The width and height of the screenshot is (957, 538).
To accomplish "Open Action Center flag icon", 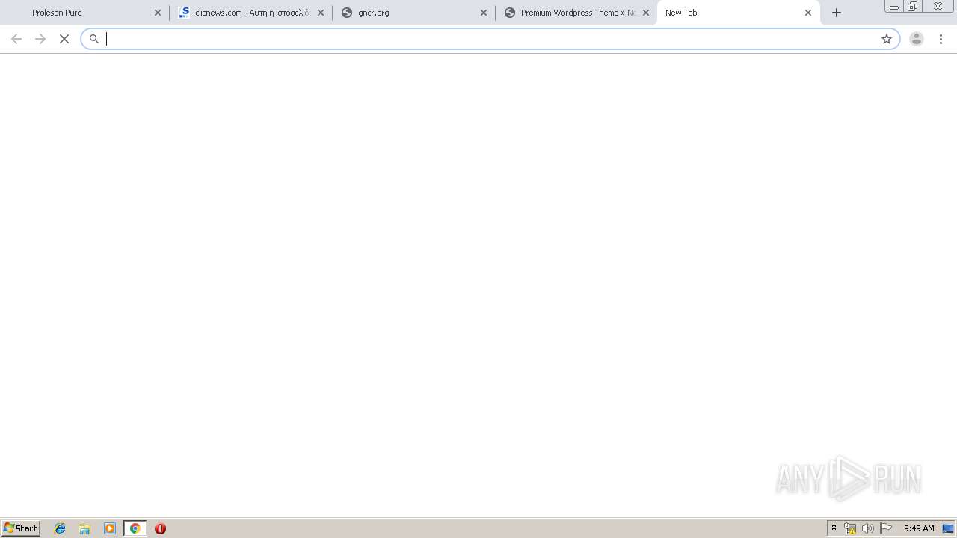I will click(x=886, y=528).
